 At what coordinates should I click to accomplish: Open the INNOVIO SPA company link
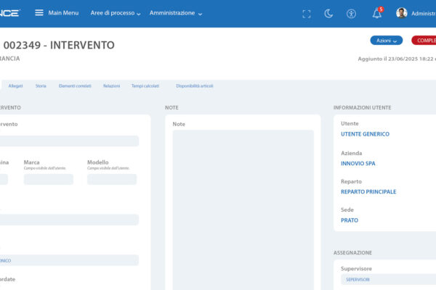(x=358, y=163)
